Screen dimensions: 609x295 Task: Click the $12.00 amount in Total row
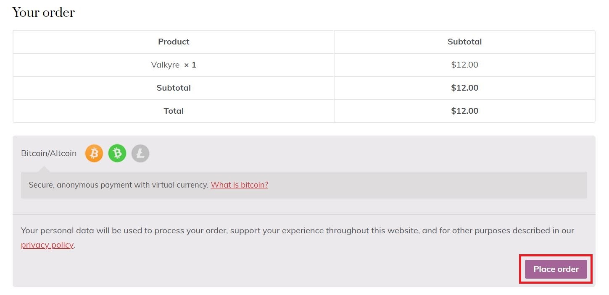tap(464, 111)
